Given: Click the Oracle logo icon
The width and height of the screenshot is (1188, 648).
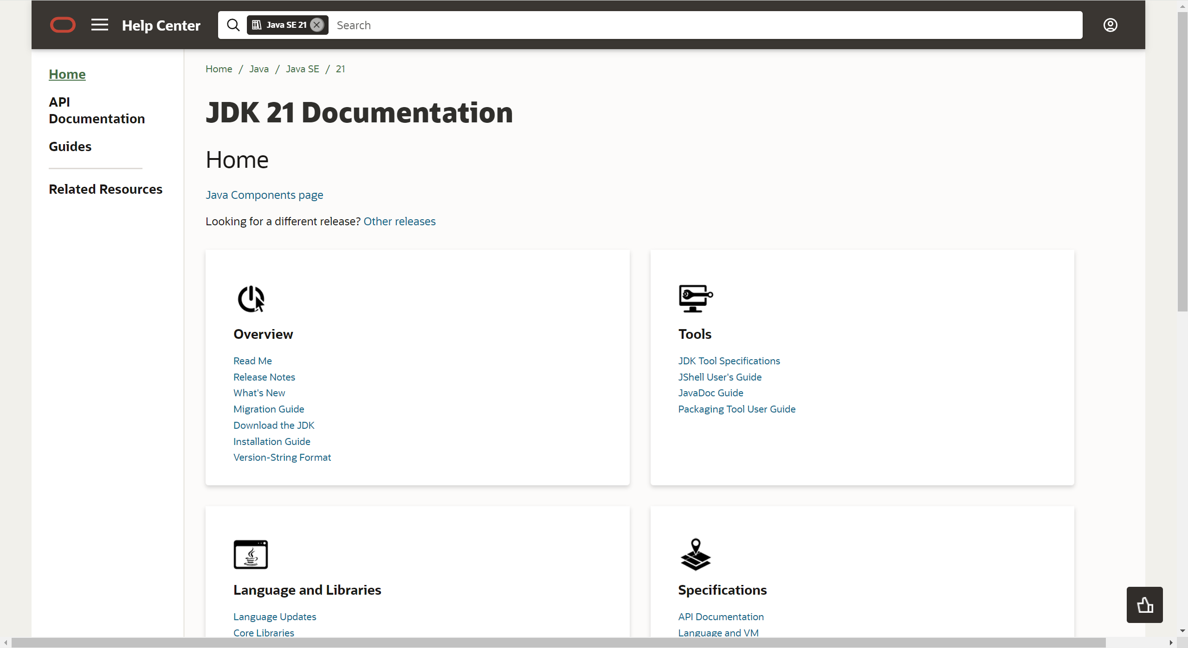Looking at the screenshot, I should point(63,25).
